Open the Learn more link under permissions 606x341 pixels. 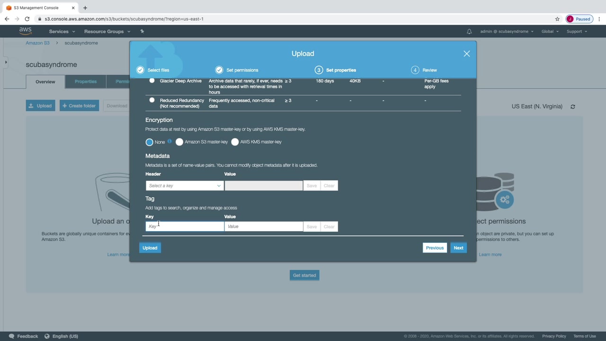[x=490, y=255]
